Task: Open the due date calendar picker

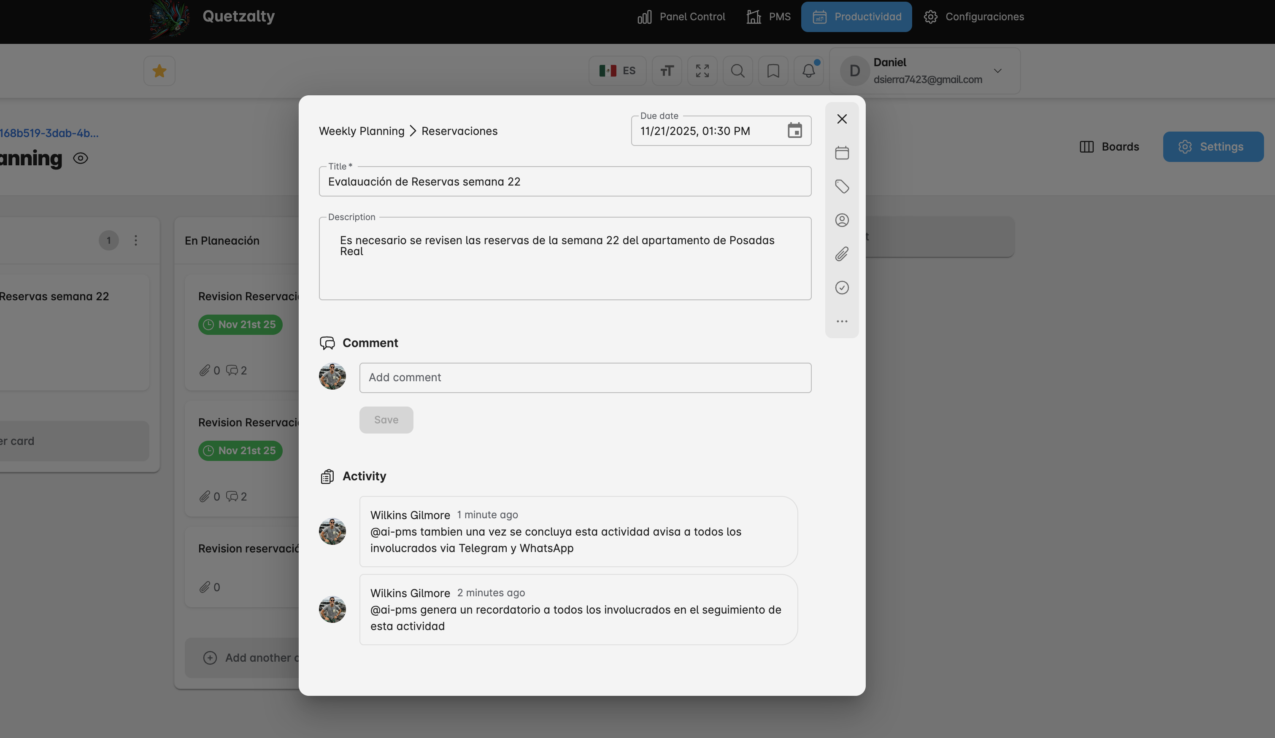Action: (794, 131)
